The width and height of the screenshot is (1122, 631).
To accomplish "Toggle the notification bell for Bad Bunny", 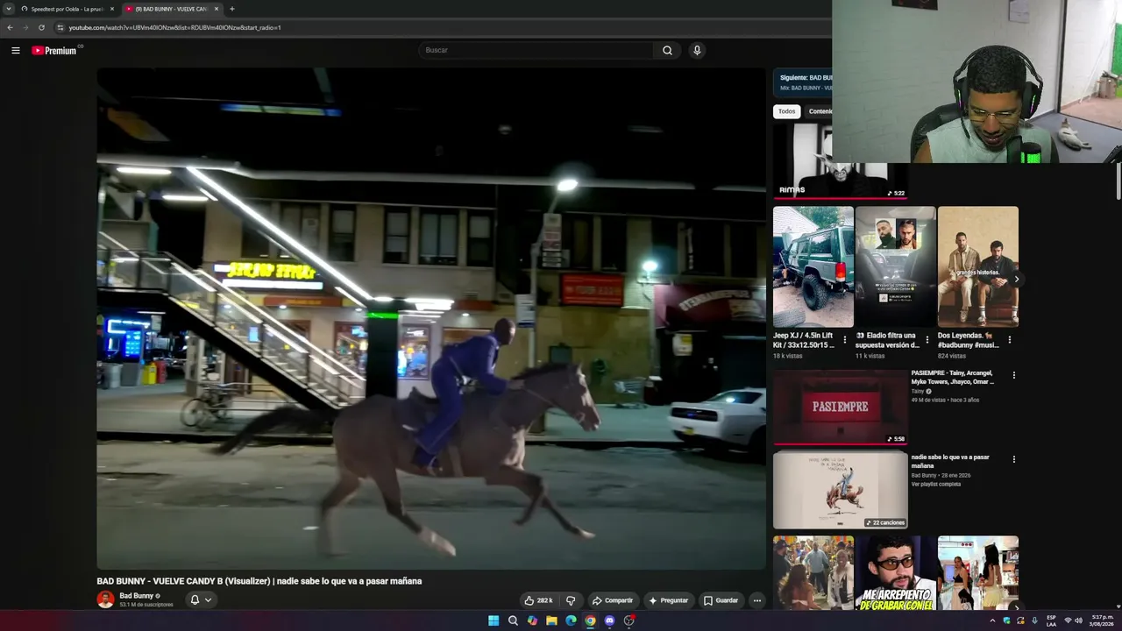I will pyautogui.click(x=195, y=599).
